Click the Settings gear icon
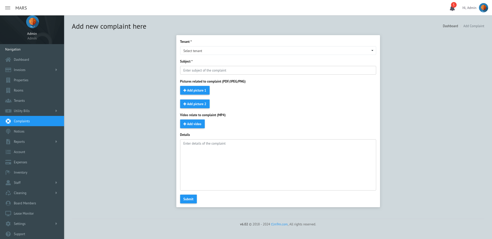492x239 pixels. pos(8,224)
